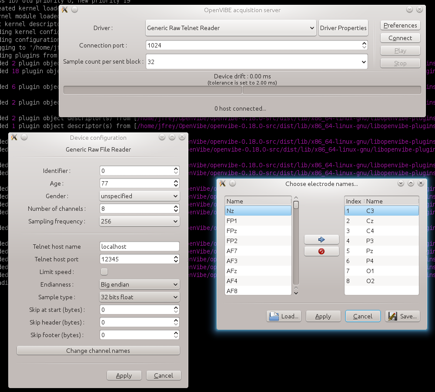Select AF7 in the electrode name list

(x=258, y=251)
